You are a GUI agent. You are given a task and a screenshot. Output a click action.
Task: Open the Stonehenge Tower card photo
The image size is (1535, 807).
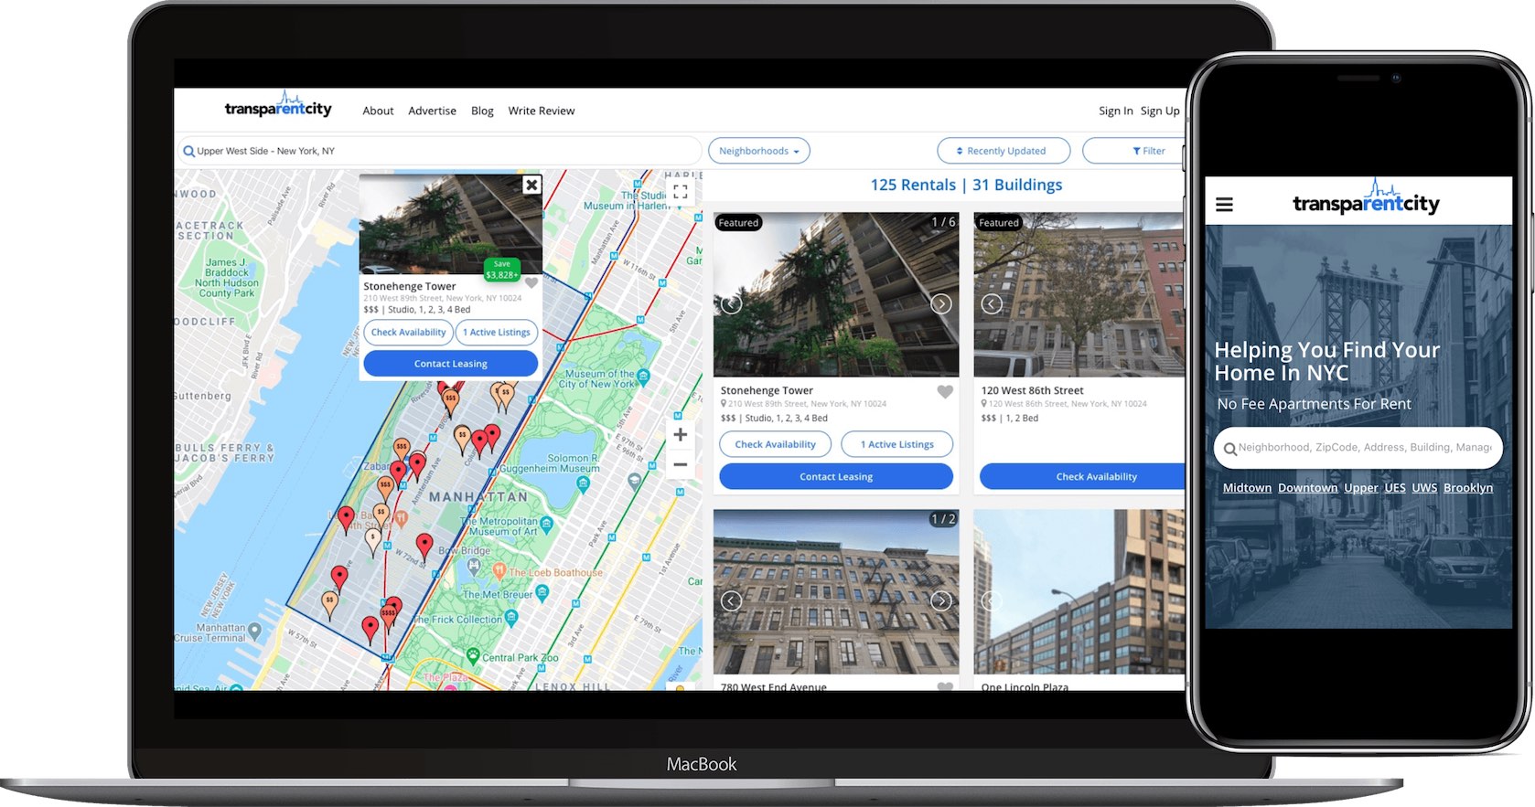coord(836,294)
